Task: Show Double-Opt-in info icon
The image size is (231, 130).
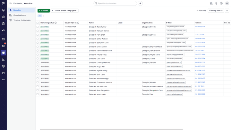Action: click(78, 23)
